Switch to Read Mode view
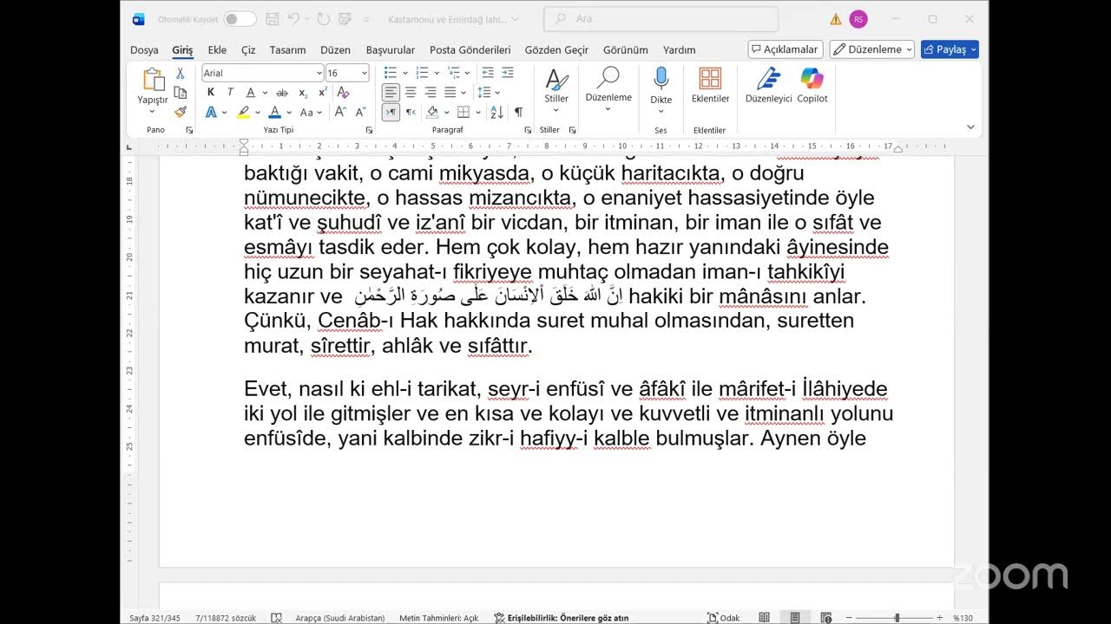Image resolution: width=1111 pixels, height=624 pixels. point(764,618)
